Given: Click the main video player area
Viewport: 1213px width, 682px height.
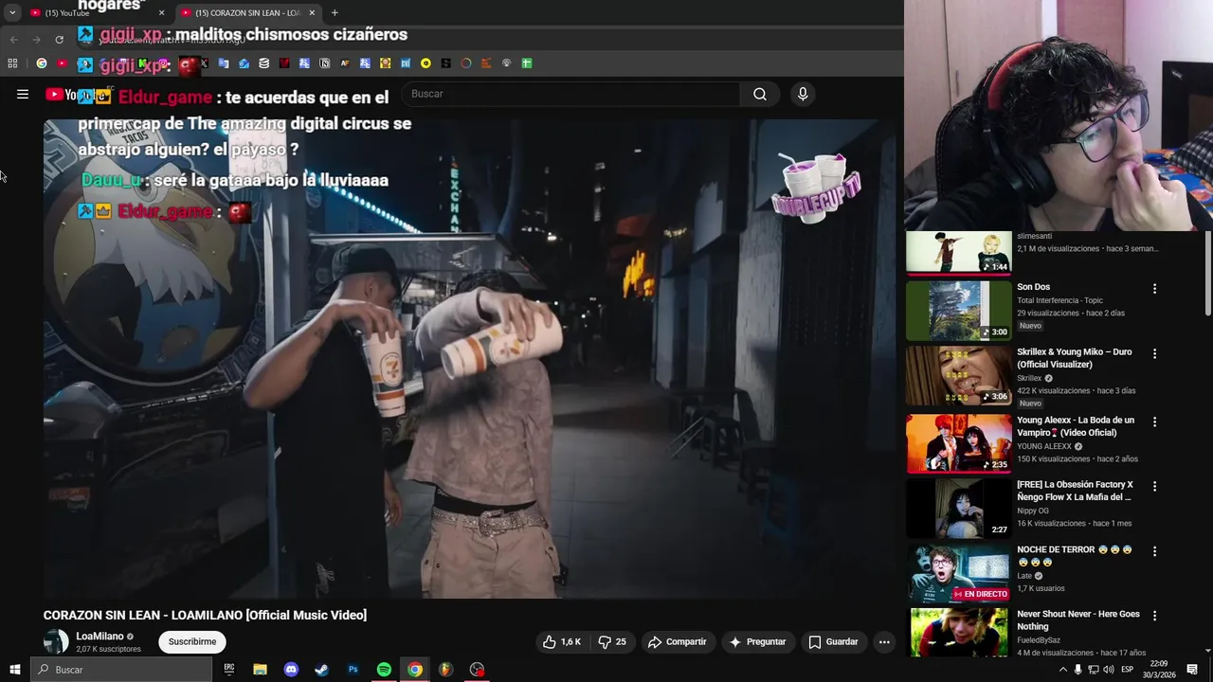Looking at the screenshot, I should pos(470,358).
